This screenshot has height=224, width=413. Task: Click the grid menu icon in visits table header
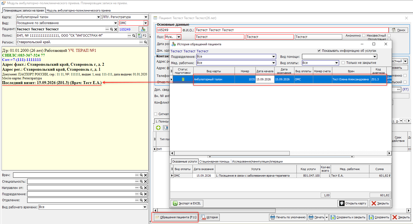pos(171,71)
